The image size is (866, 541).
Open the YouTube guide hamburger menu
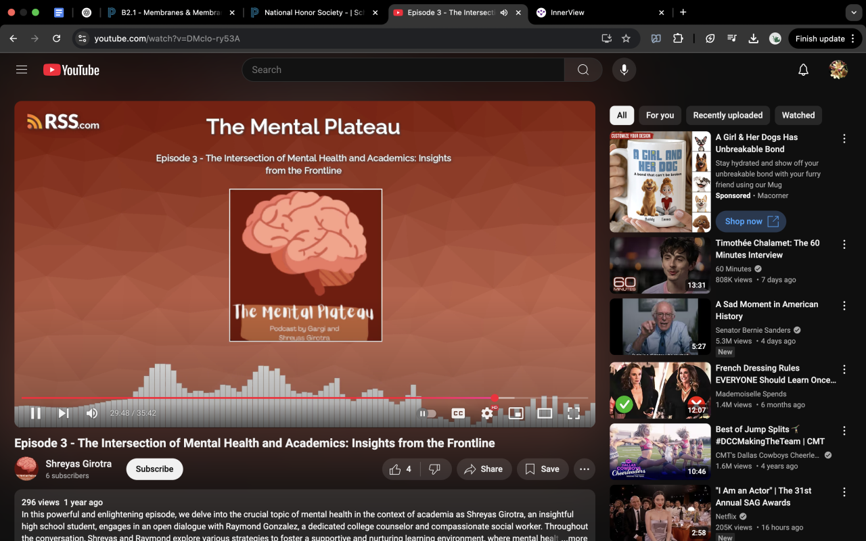[22, 70]
